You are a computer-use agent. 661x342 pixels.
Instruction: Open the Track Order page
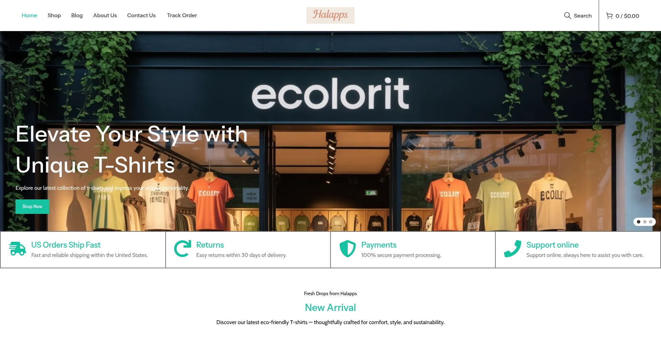tap(182, 15)
